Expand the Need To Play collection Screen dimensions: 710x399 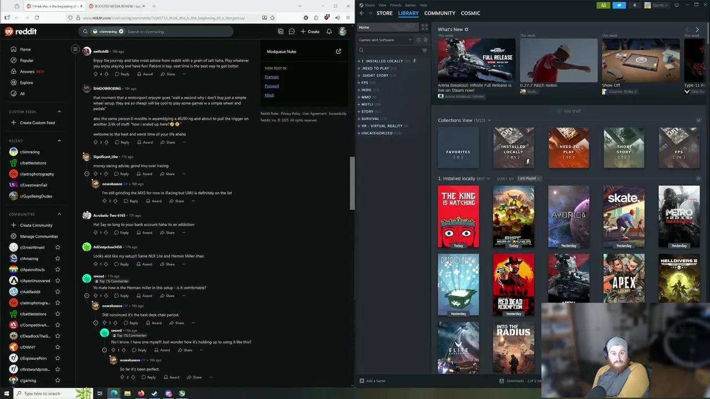coord(359,68)
